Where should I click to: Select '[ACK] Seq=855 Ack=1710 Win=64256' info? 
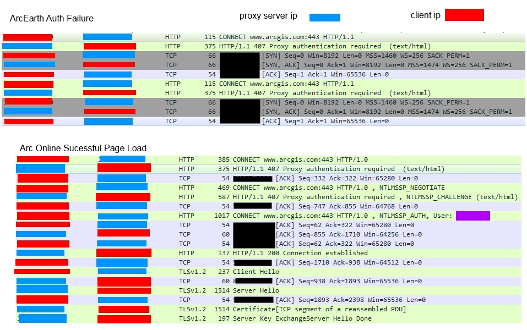click(x=349, y=235)
